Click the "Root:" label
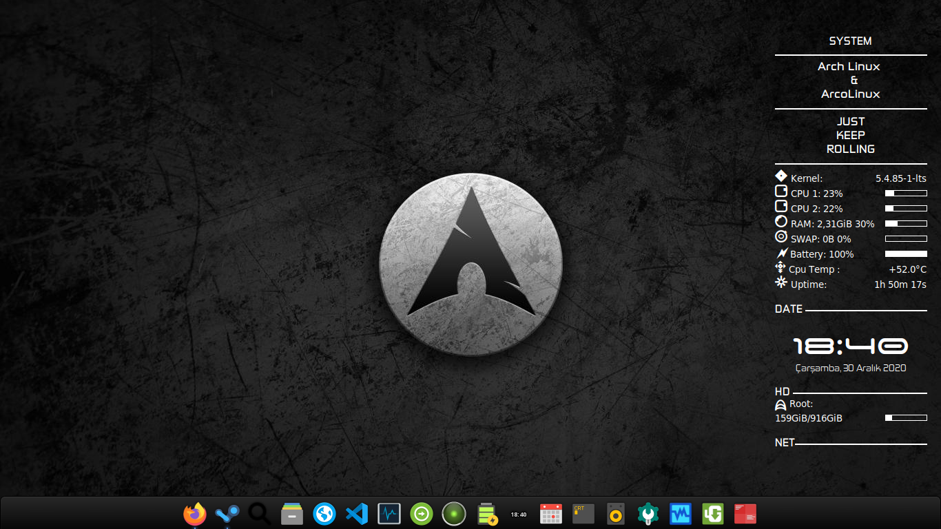The height and width of the screenshot is (529, 941). (x=801, y=404)
